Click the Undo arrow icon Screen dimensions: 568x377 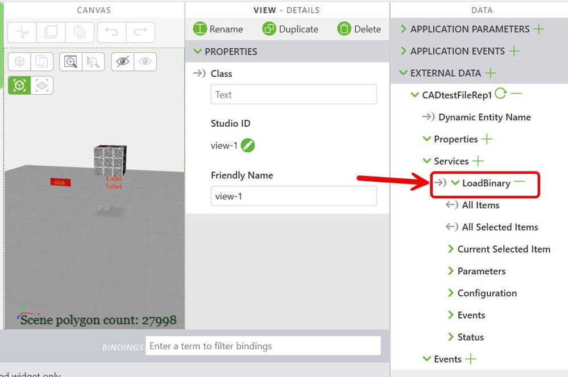[111, 32]
